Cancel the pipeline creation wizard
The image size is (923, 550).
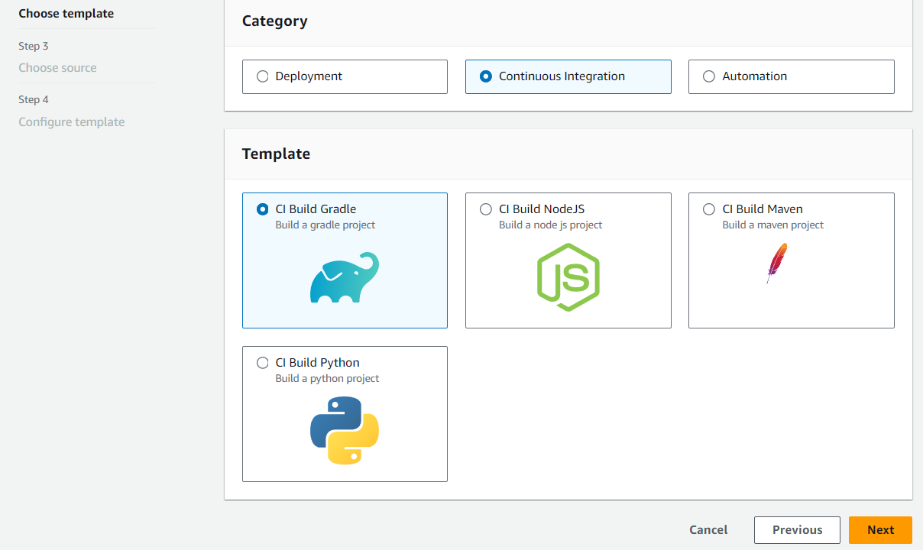click(708, 530)
